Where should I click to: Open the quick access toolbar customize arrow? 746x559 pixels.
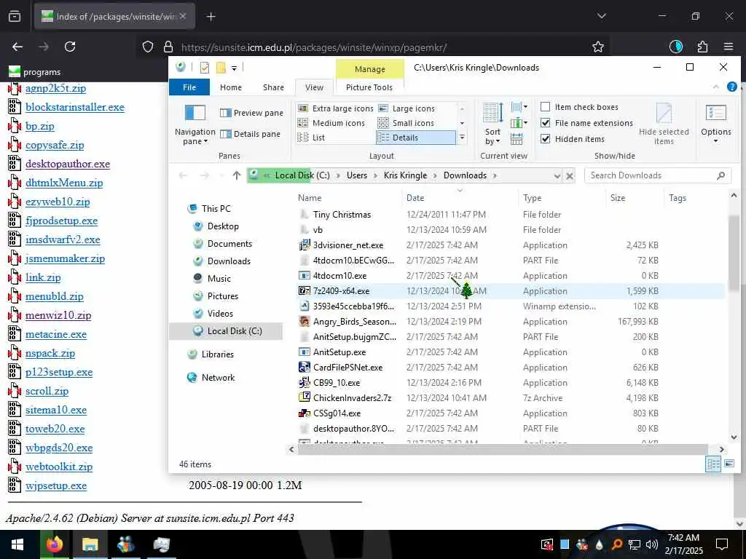click(234, 68)
